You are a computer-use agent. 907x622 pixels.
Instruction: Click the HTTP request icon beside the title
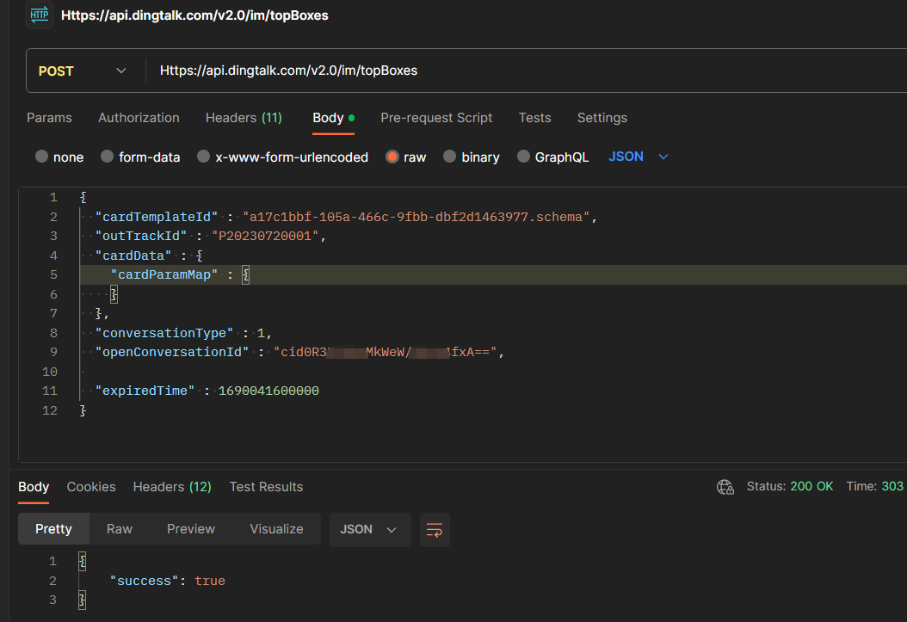click(x=40, y=15)
